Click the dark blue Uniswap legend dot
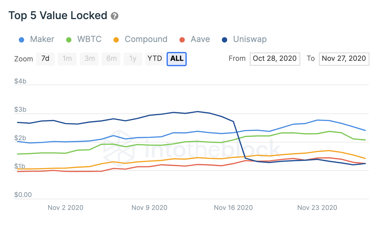Screen dimensions: 384x225 point(225,40)
